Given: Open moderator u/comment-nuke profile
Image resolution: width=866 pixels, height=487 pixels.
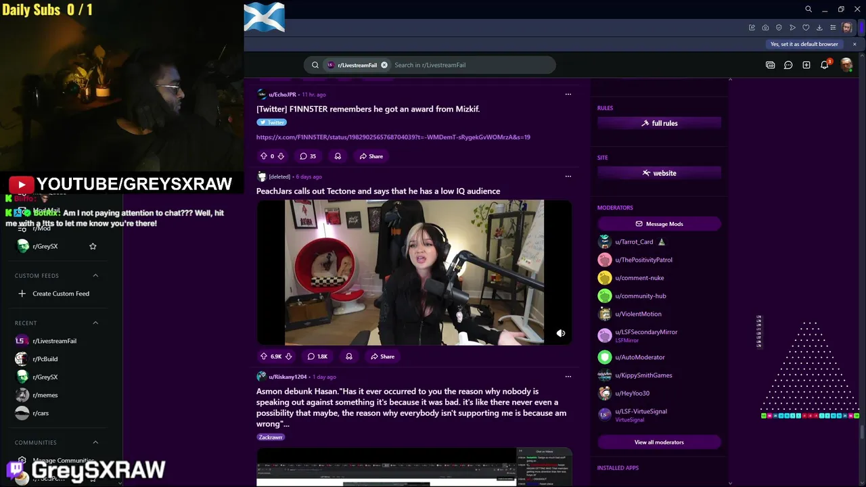Looking at the screenshot, I should [639, 278].
